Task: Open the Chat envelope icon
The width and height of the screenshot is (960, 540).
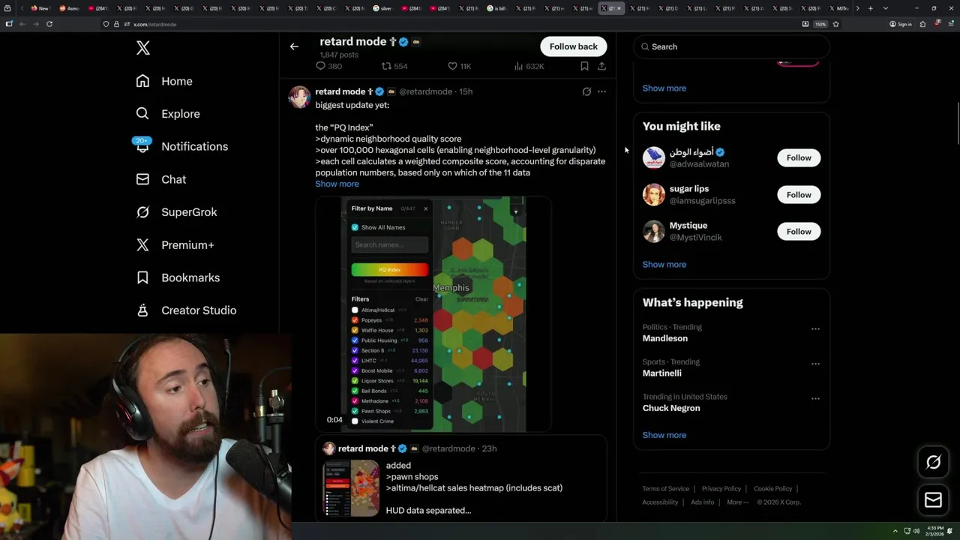Action: click(x=142, y=179)
